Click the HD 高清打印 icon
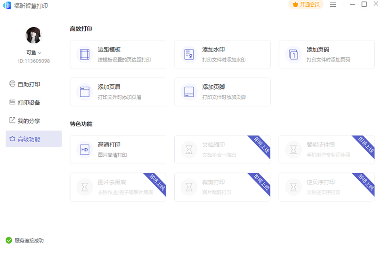The width and height of the screenshot is (381, 254). pyautogui.click(x=85, y=150)
